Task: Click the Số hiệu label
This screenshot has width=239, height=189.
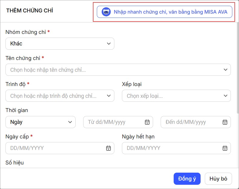Action: point(15,163)
